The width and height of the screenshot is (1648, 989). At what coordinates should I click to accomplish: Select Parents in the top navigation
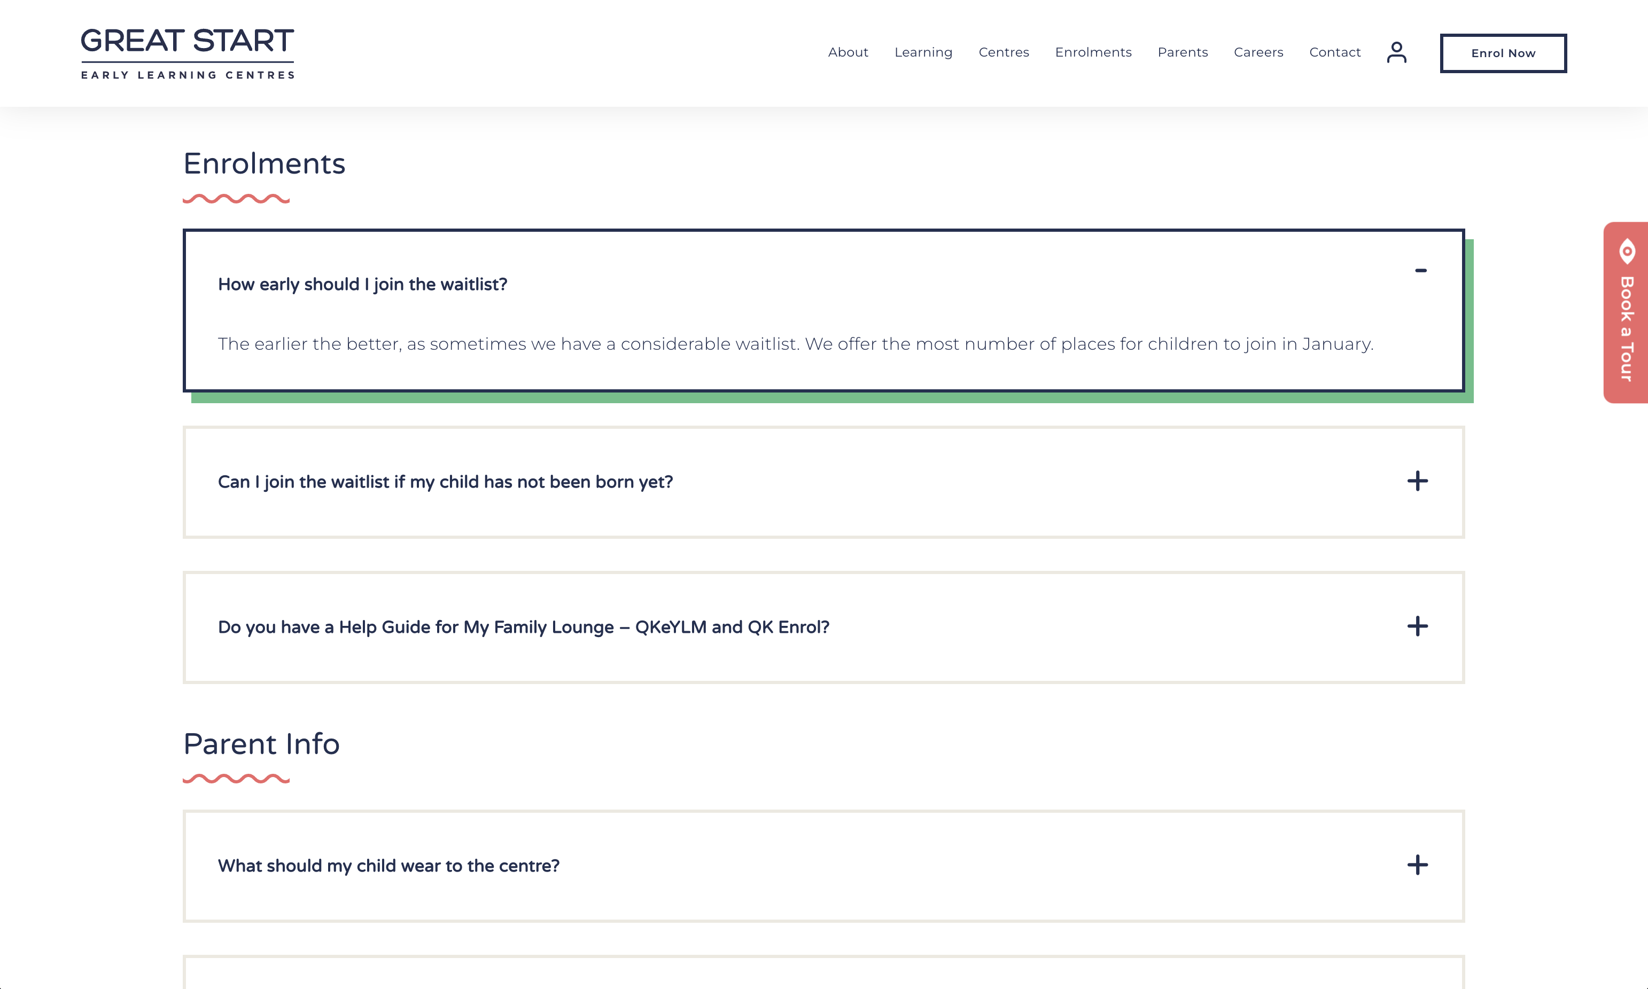coord(1182,52)
